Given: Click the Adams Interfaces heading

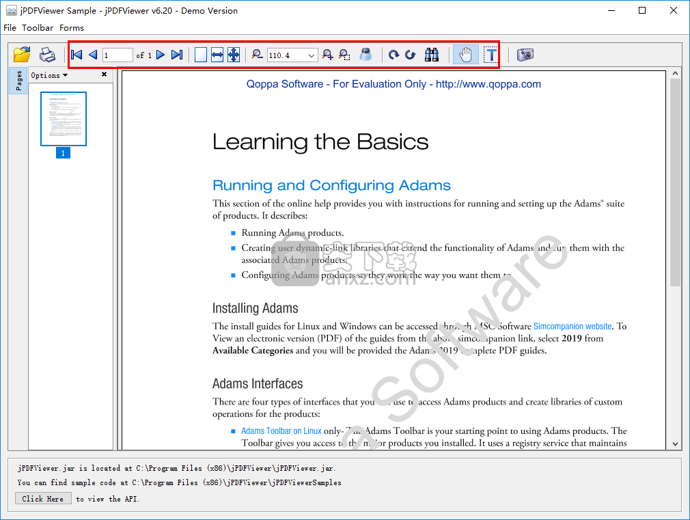Looking at the screenshot, I should [258, 383].
